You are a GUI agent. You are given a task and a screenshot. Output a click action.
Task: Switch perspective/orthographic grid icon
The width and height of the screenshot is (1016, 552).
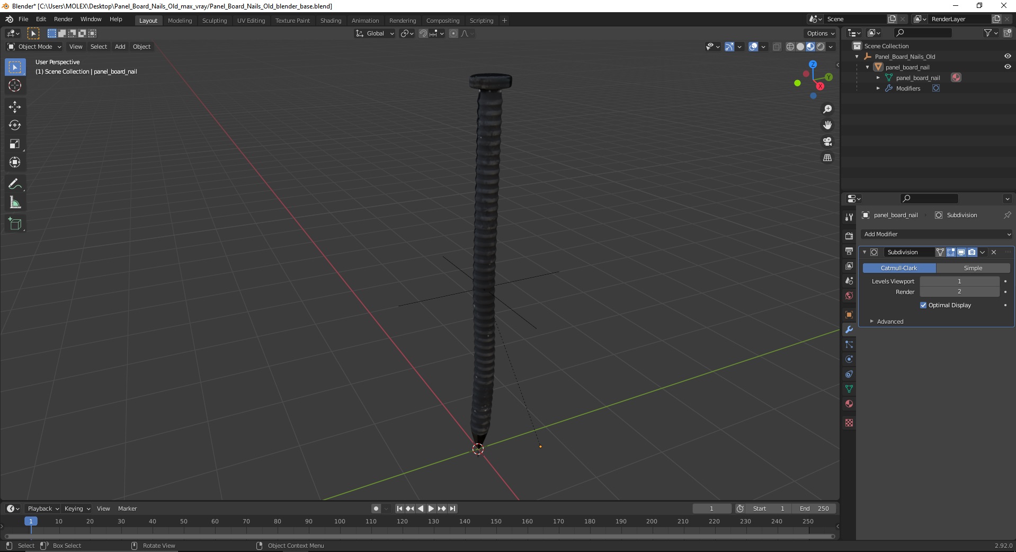click(x=827, y=158)
